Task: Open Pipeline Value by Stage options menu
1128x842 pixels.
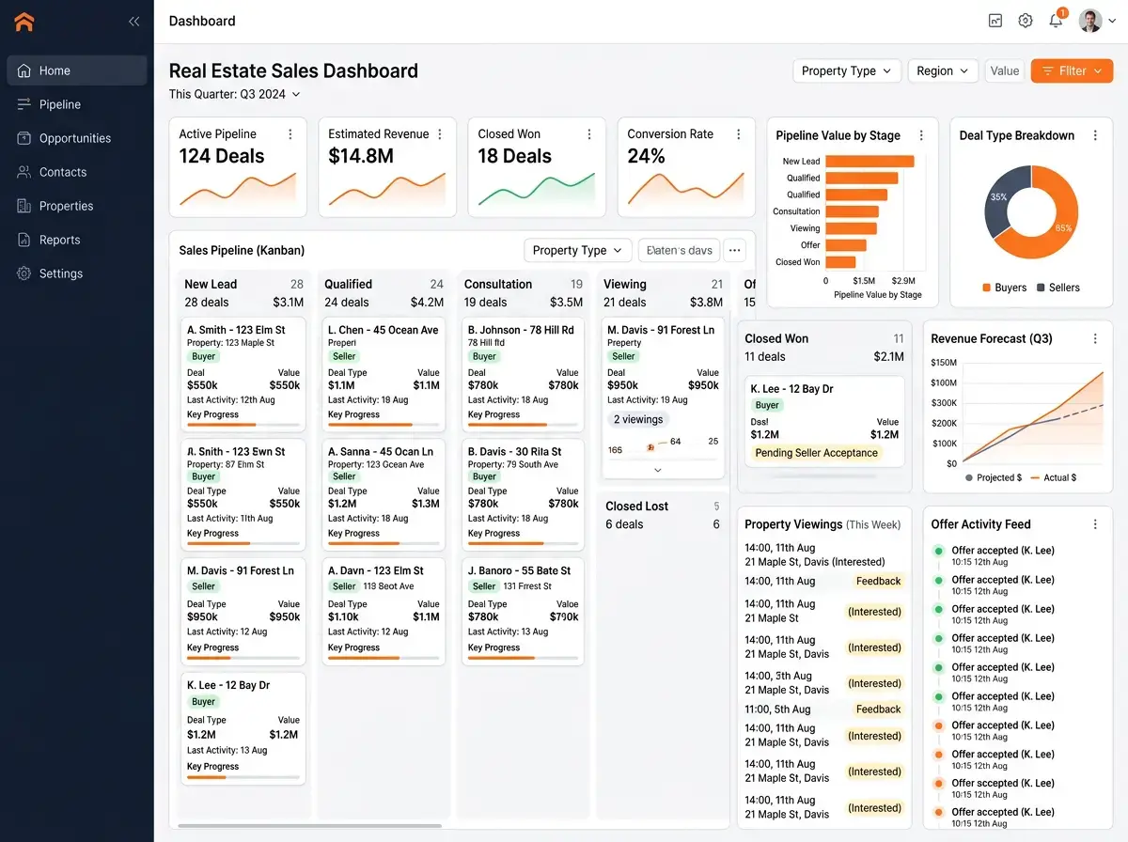Action: (x=921, y=135)
